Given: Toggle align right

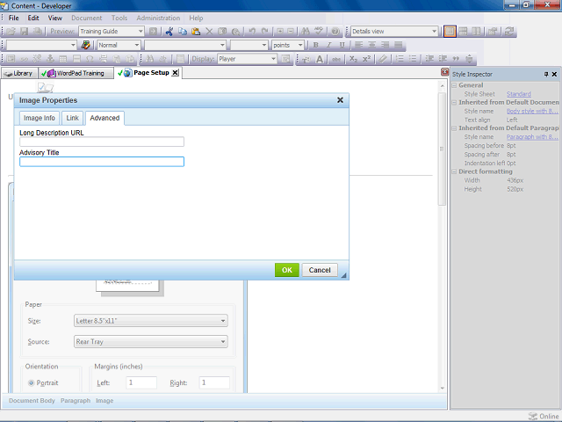Looking at the screenshot, I should point(385,45).
